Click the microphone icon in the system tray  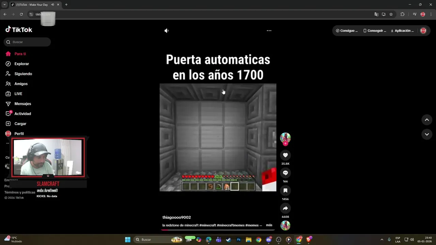tap(389, 240)
